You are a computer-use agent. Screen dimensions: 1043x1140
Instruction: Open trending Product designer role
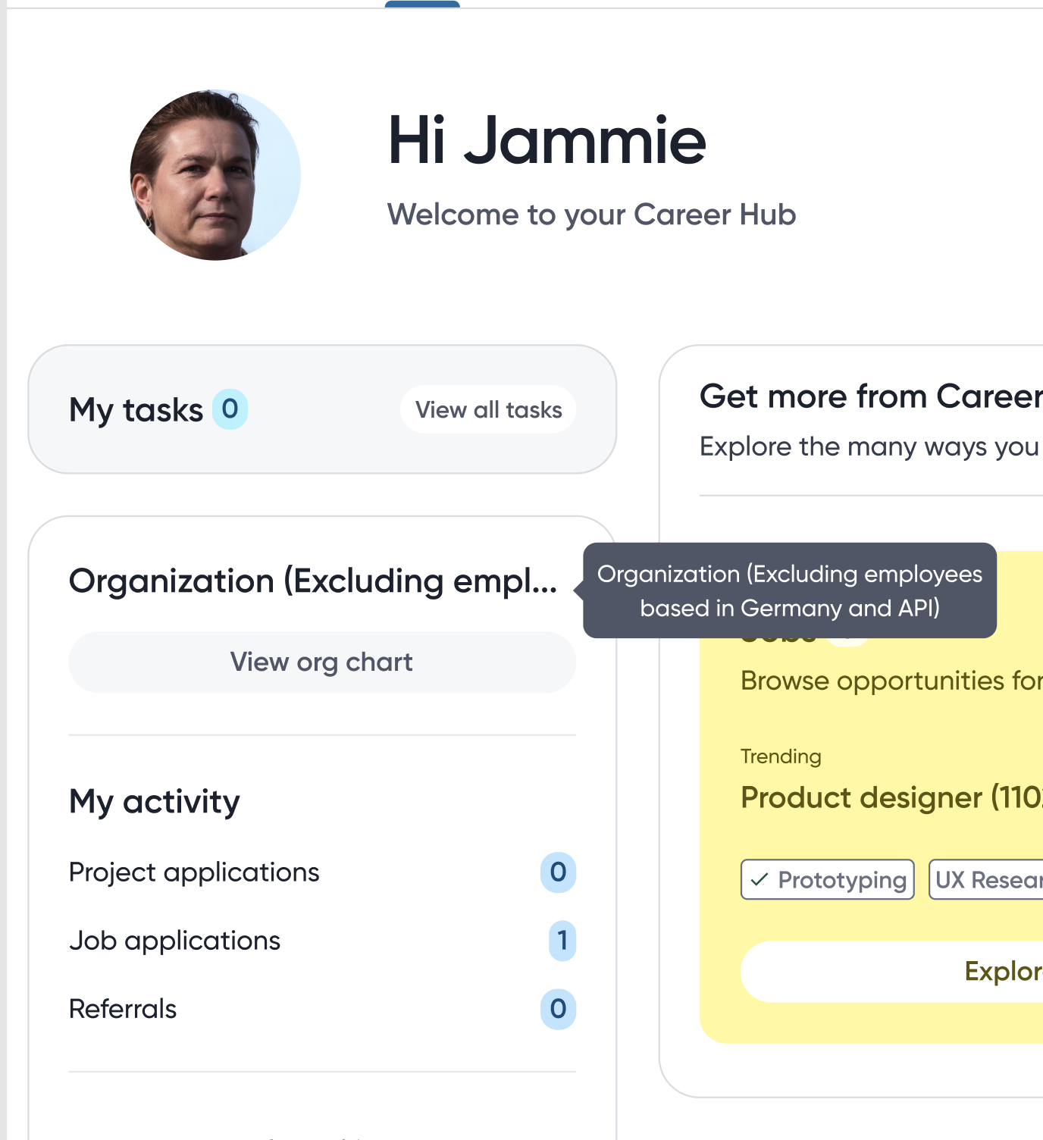tap(891, 797)
